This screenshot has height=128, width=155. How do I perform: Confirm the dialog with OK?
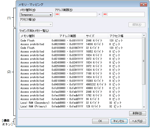point(100,121)
